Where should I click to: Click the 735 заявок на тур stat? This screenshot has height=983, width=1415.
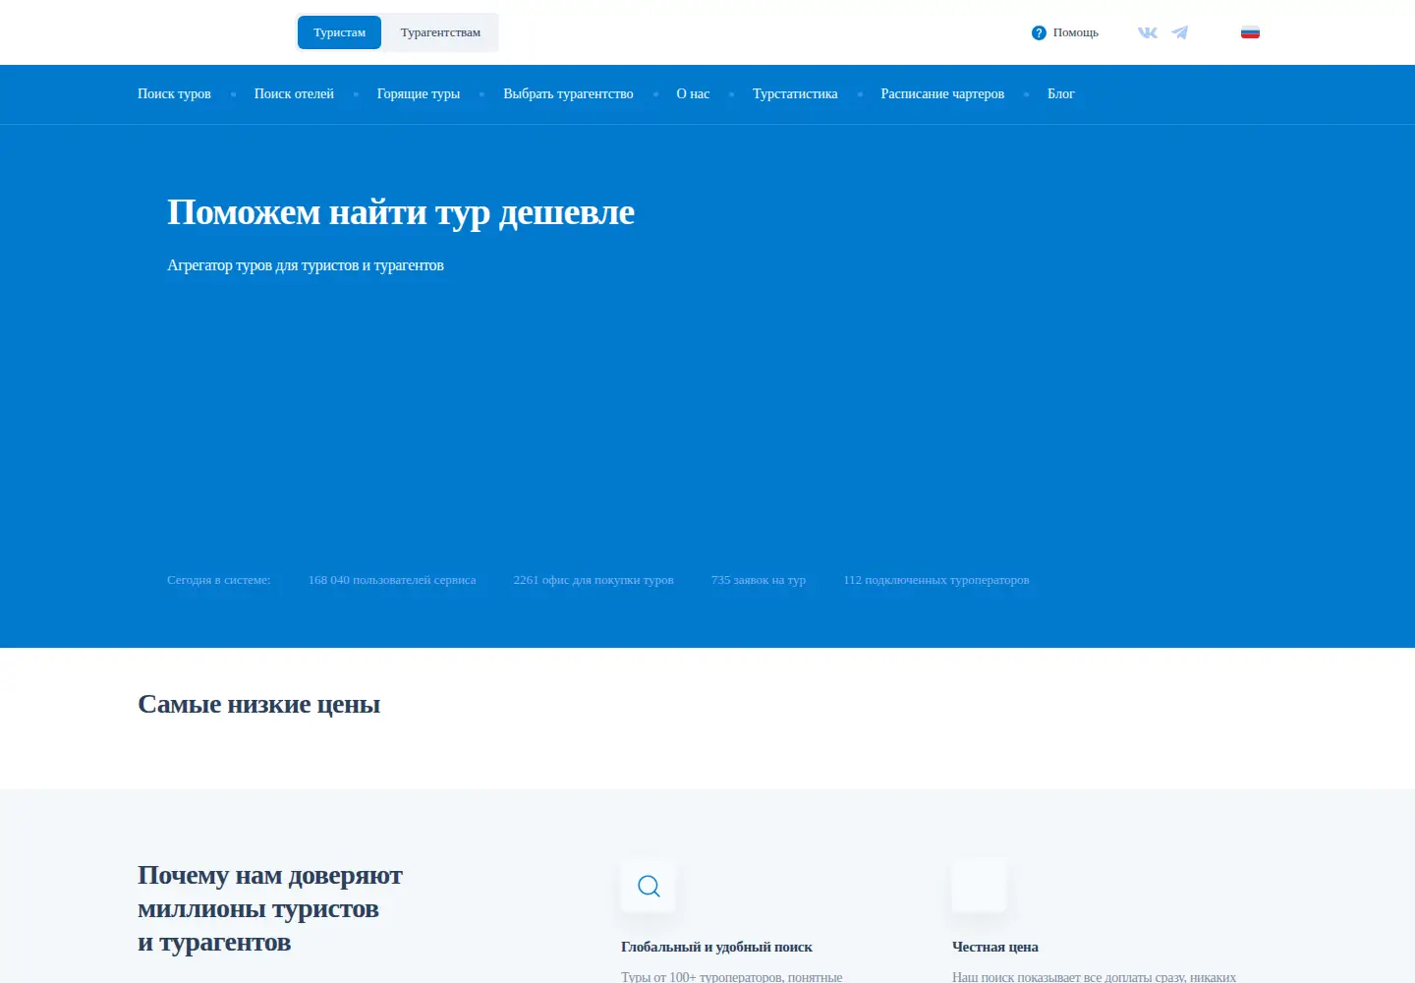[x=759, y=580]
